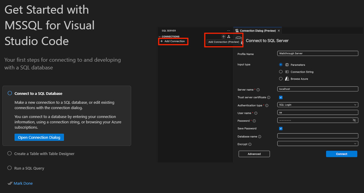Click the Parameters table icon
The width and height of the screenshot is (364, 193).
pos(287,65)
